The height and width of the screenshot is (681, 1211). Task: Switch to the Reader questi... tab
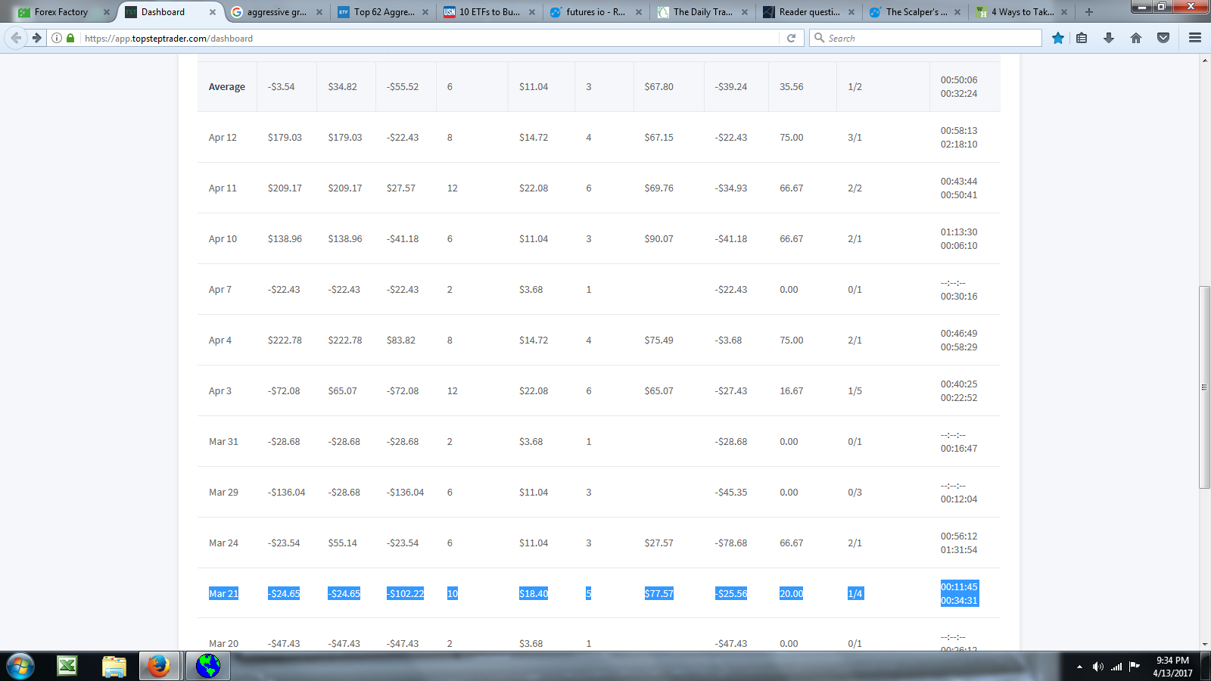[x=809, y=12]
